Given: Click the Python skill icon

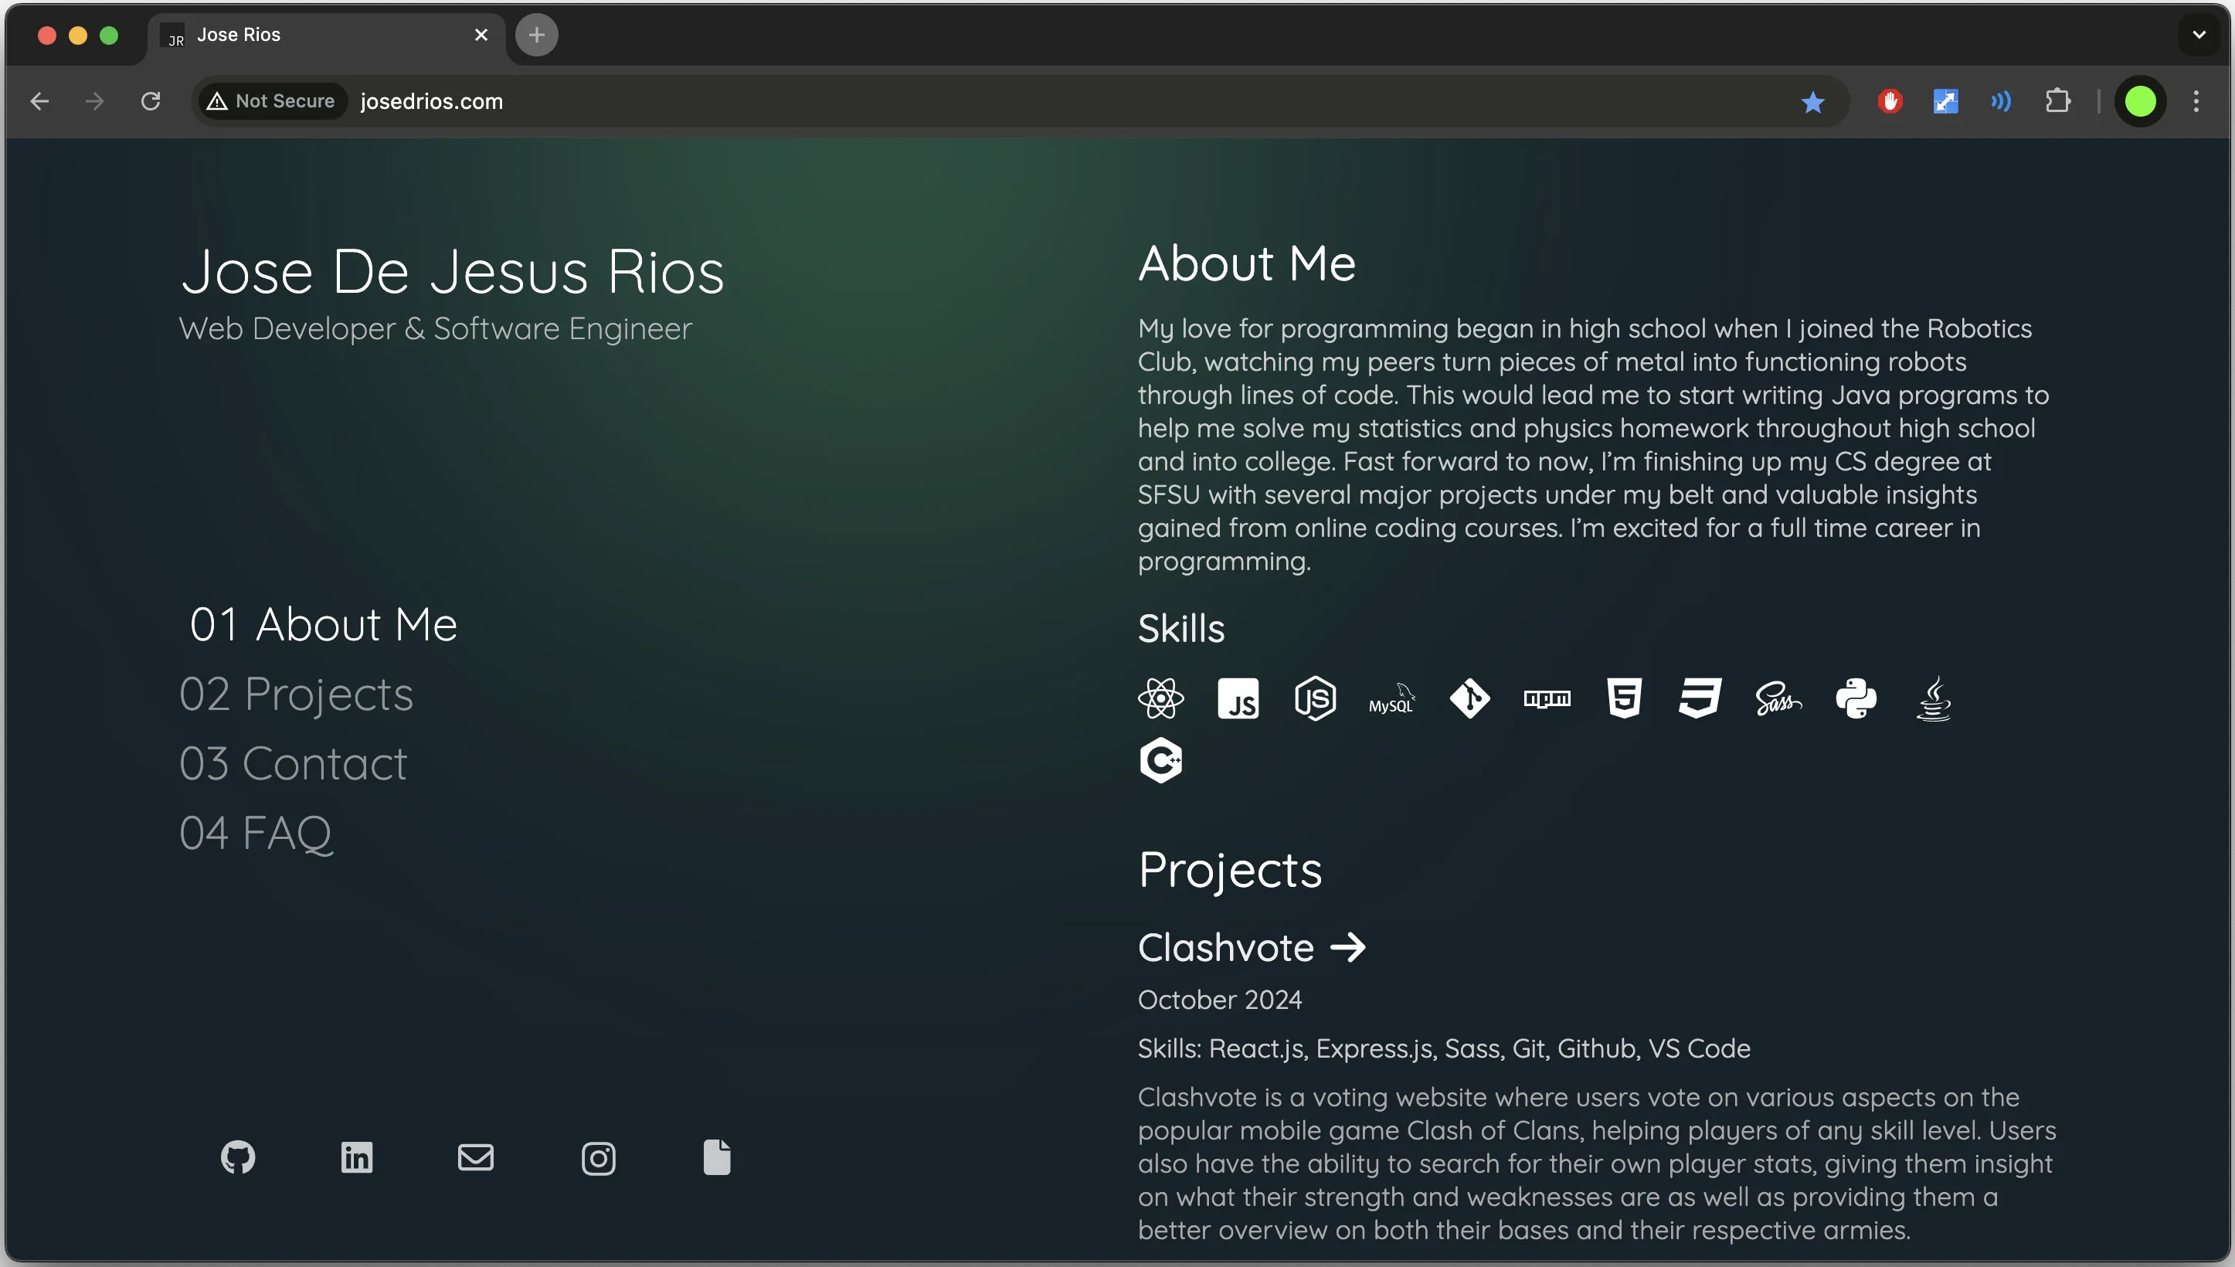Looking at the screenshot, I should tap(1856, 698).
